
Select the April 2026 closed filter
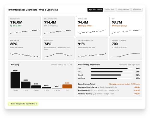pos(95,10)
